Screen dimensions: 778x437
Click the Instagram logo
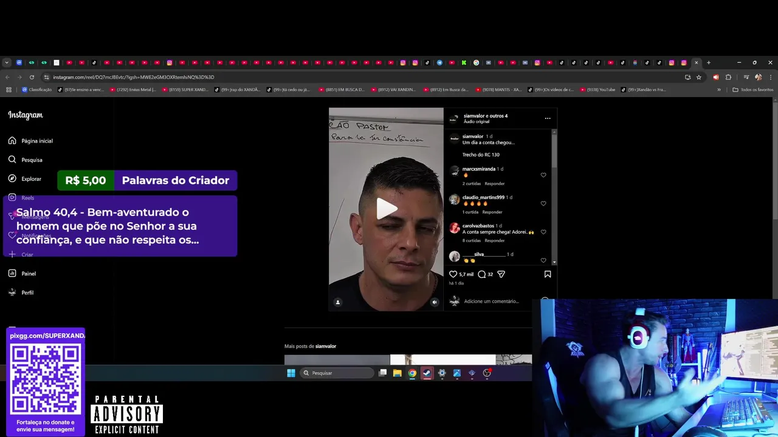coord(26,115)
